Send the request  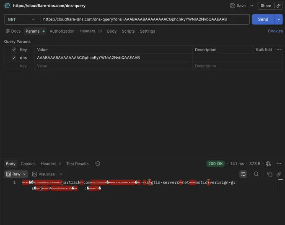tap(263, 19)
